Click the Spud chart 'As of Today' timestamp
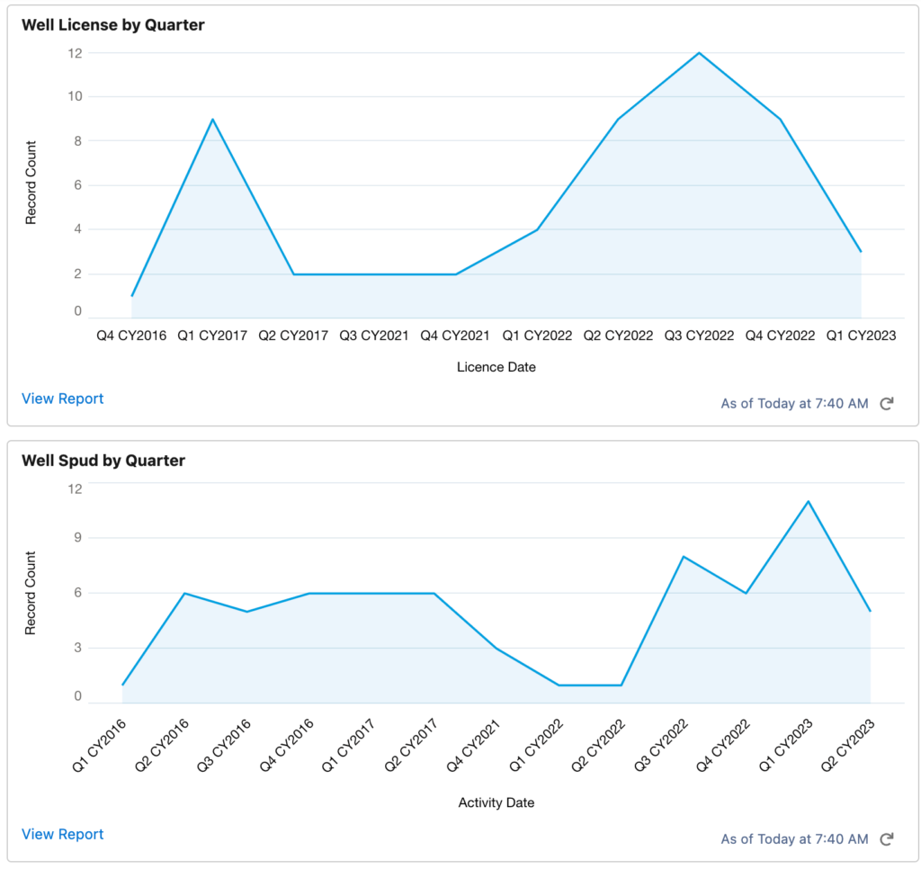 794,839
